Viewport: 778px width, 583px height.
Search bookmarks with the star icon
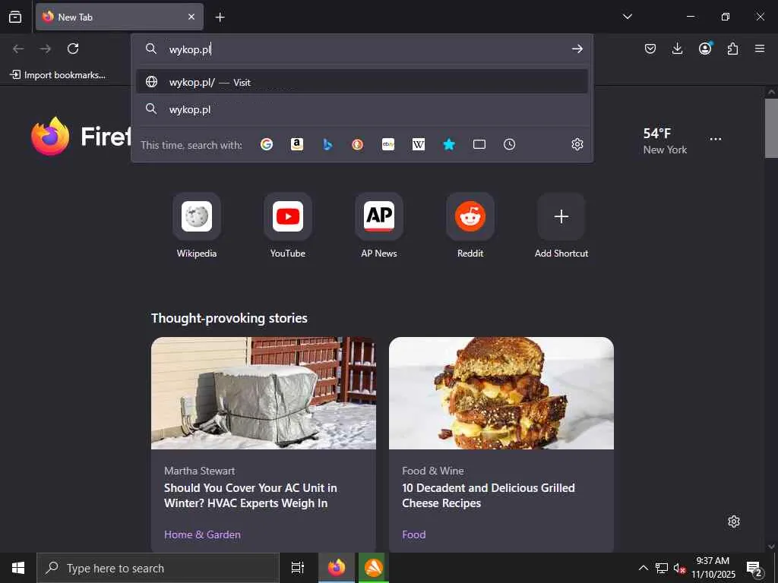pyautogui.click(x=449, y=144)
